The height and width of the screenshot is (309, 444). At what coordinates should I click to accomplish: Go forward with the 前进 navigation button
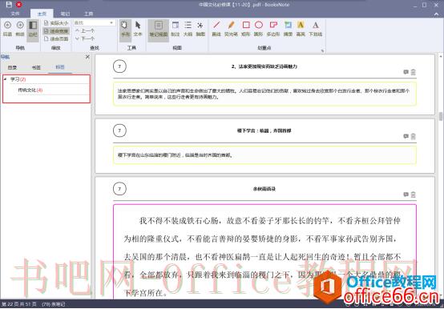(x=20, y=29)
